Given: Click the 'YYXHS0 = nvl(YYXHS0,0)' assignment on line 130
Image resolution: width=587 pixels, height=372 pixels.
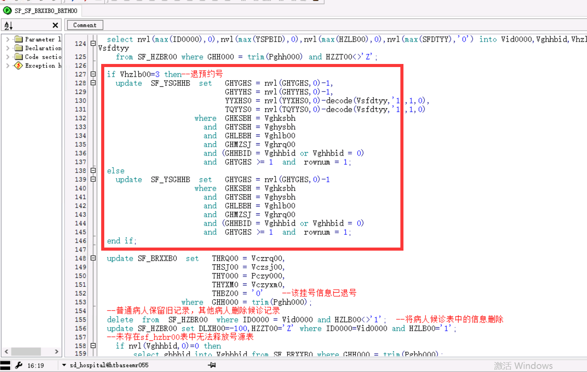Looking at the screenshot, I should coord(273,101).
